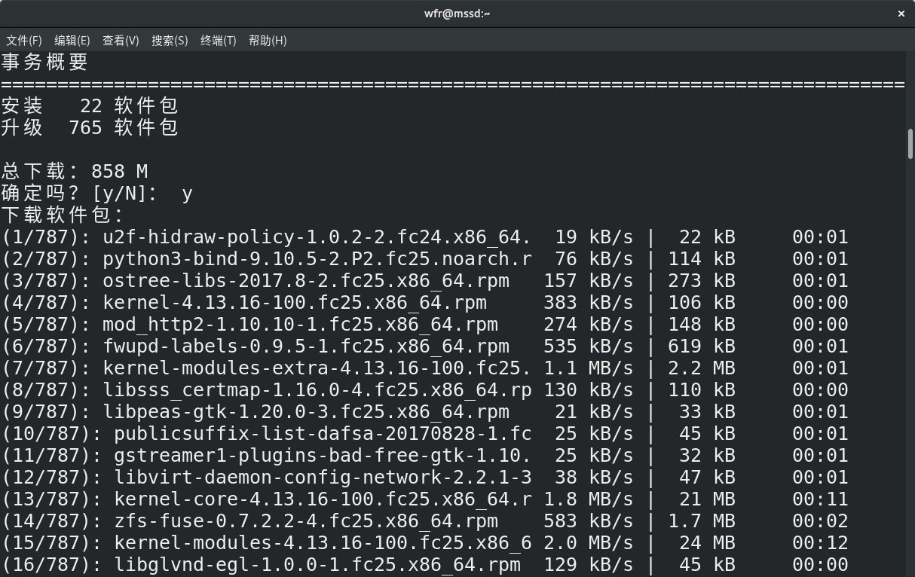Click the 升级 765 软件包 line

coord(90,128)
